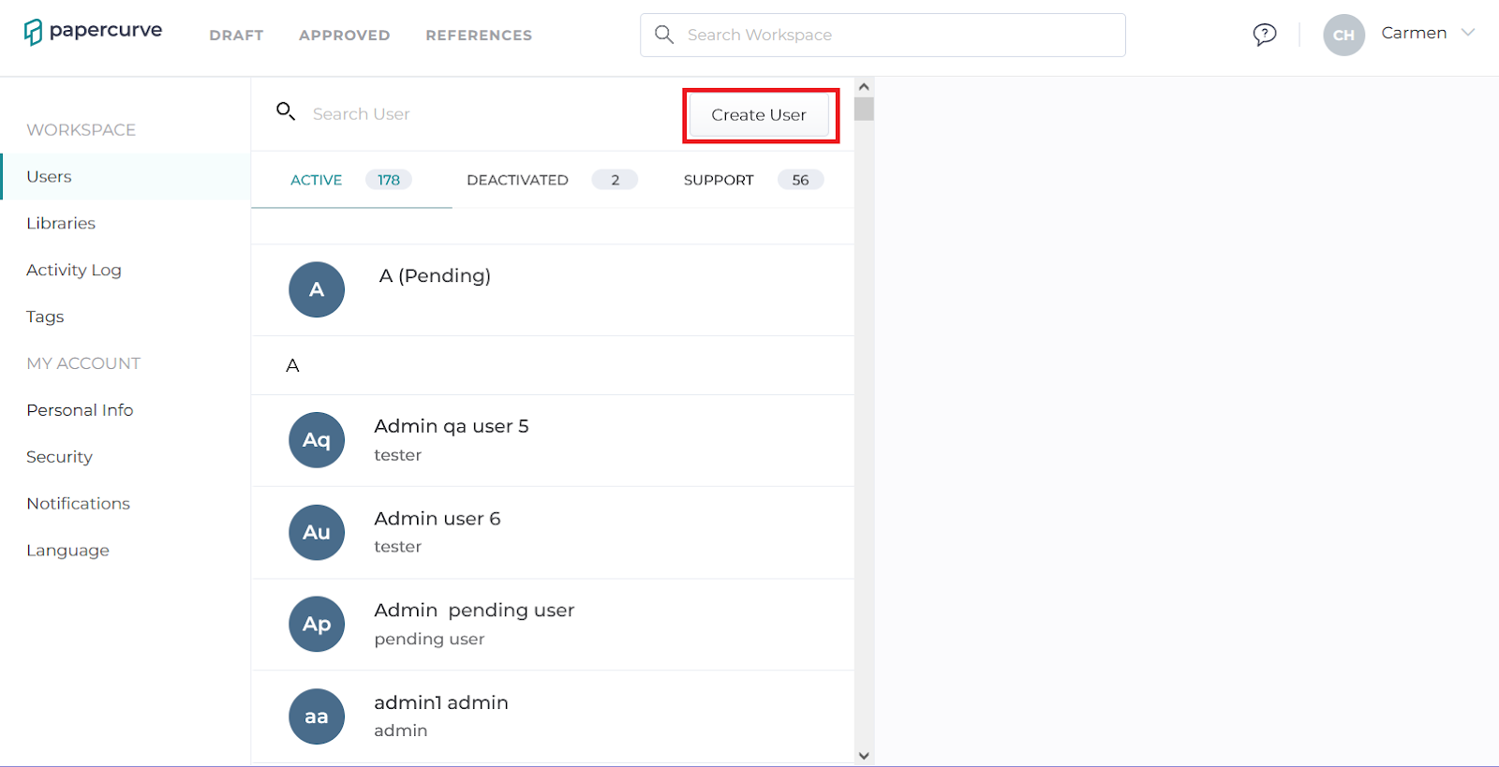Open Security settings
1499x767 pixels.
point(59,457)
